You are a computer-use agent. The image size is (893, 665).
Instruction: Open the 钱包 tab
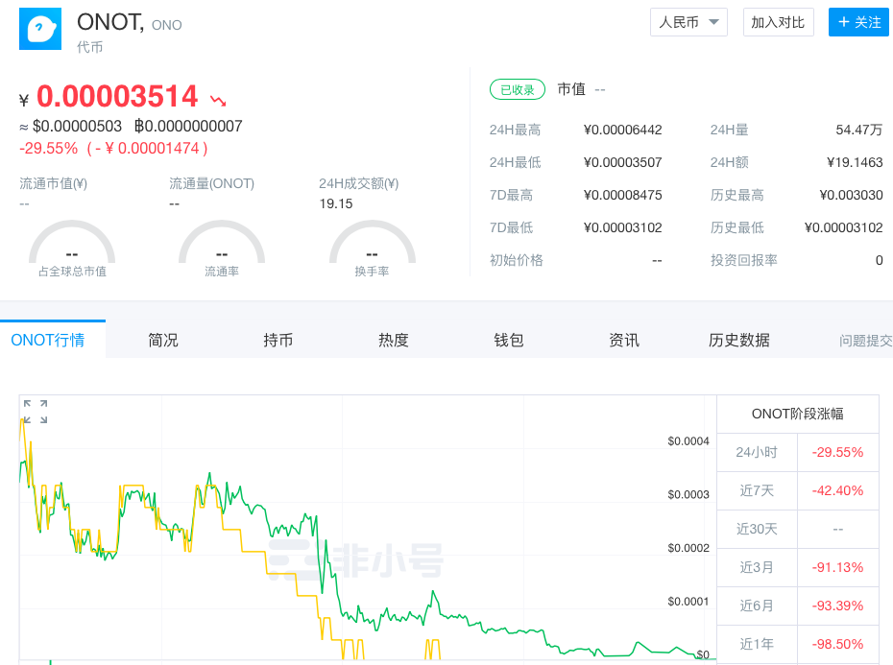[x=509, y=340]
